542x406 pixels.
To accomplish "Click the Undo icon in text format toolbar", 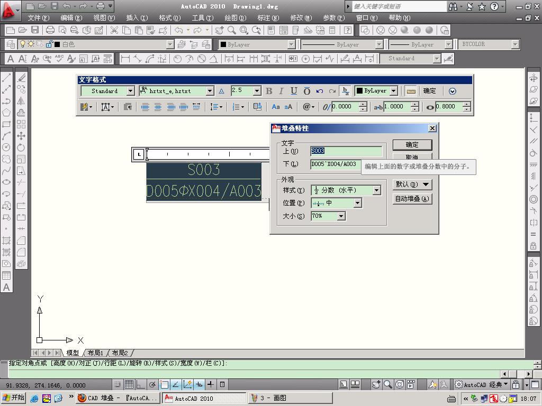I will coord(320,91).
